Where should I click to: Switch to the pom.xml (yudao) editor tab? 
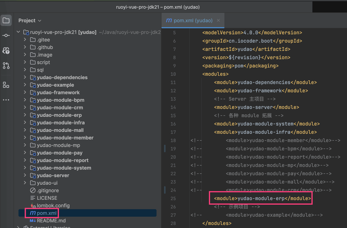pyautogui.click(x=193, y=20)
